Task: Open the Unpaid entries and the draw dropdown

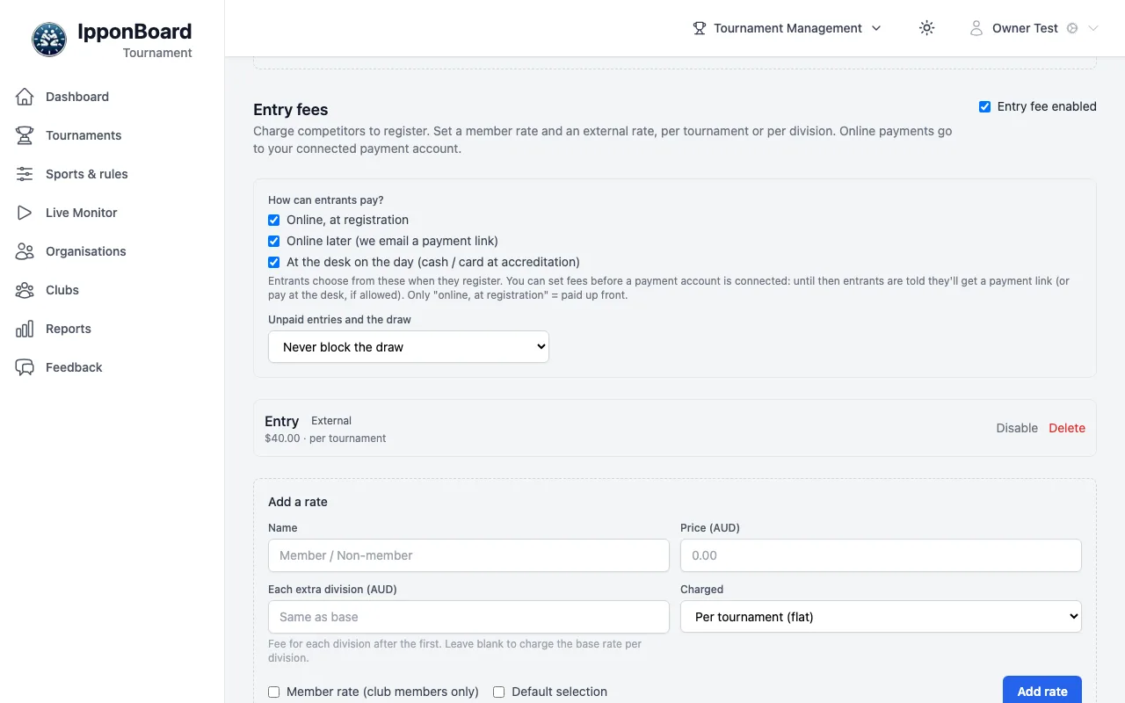Action: [x=409, y=347]
